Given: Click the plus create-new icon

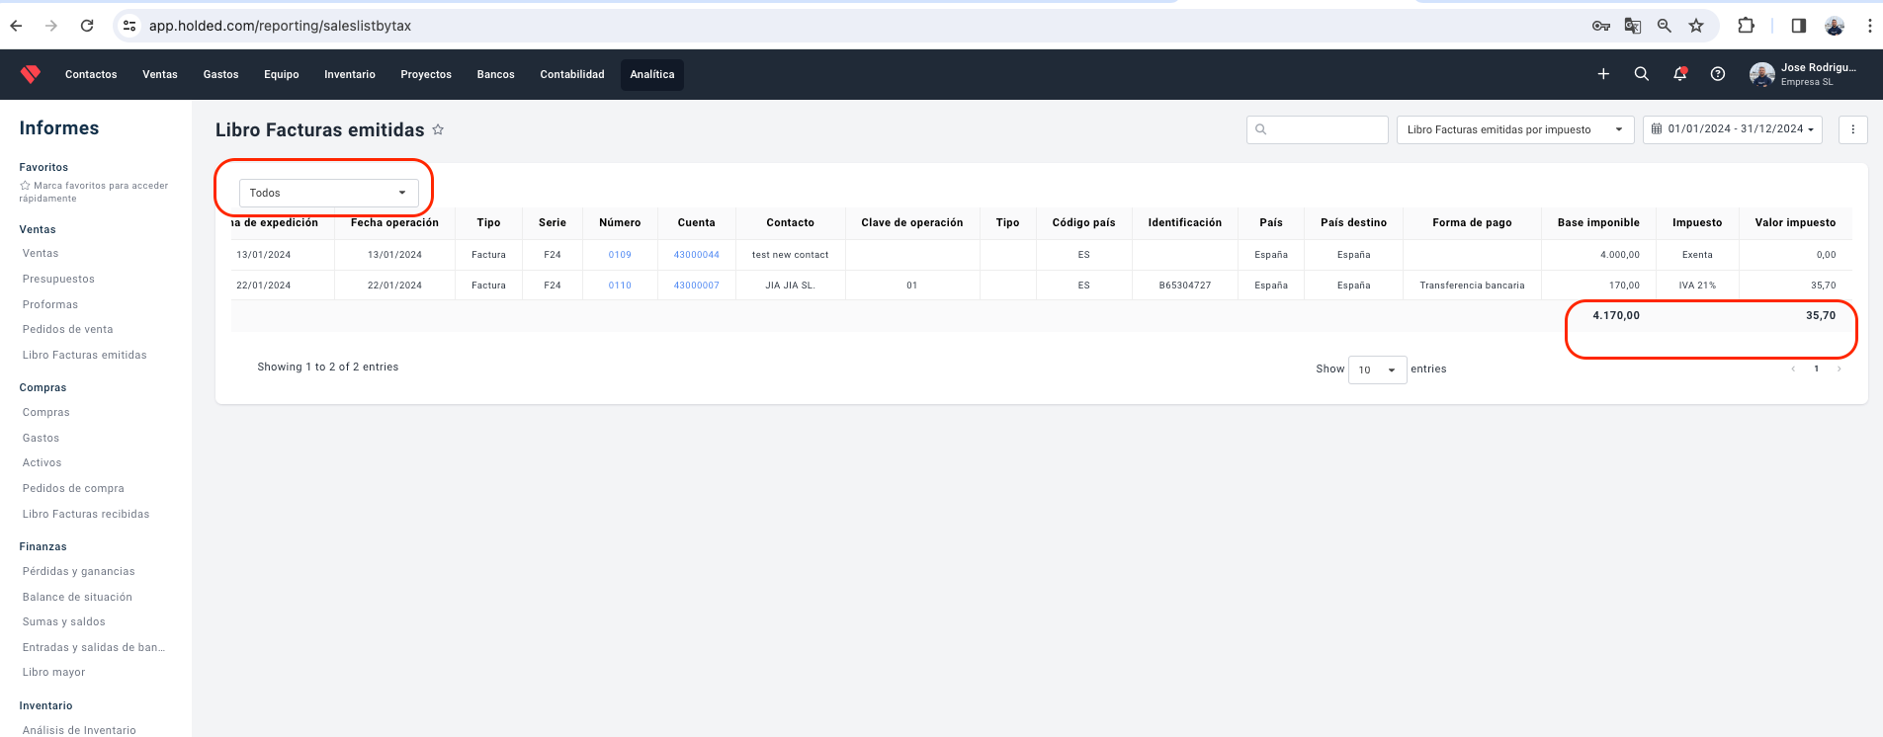Looking at the screenshot, I should (1603, 74).
